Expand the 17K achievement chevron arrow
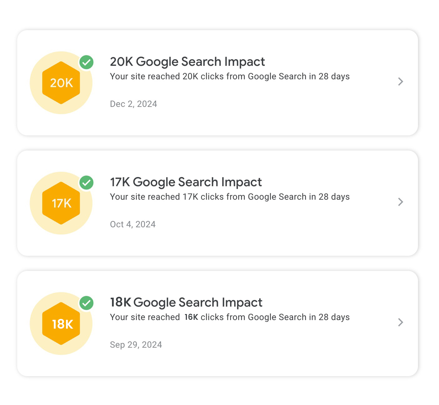 (x=401, y=202)
